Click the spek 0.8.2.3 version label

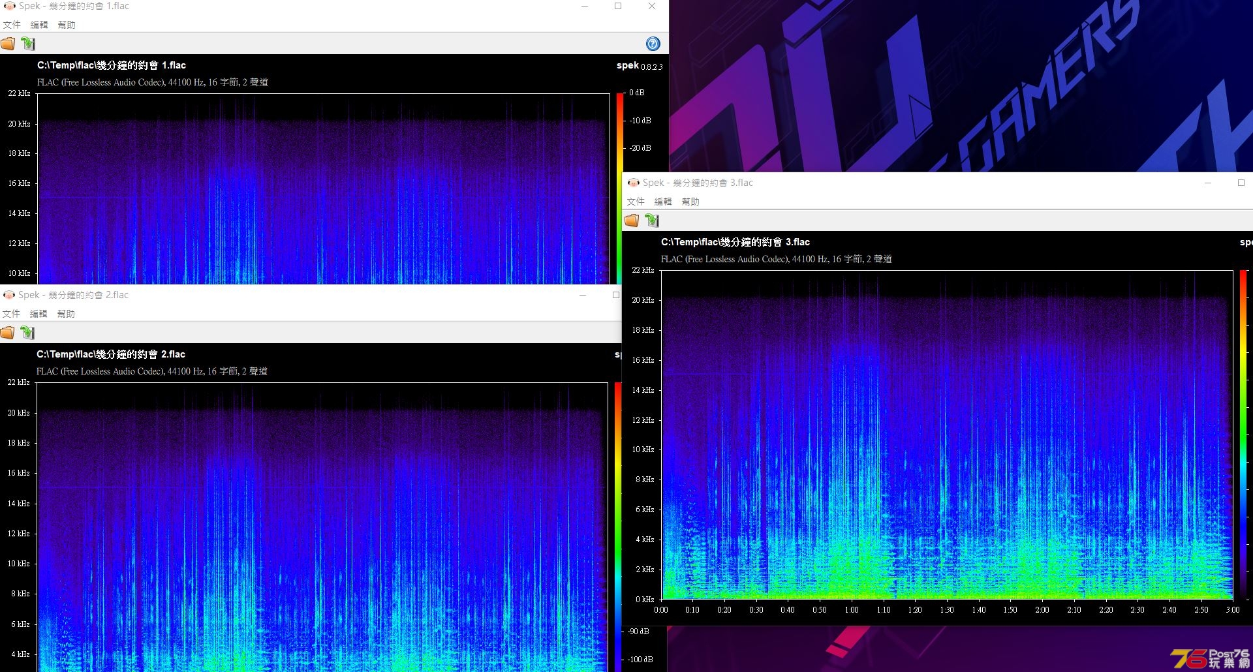640,66
